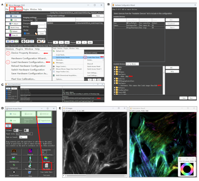Choose Device Property Browser... menu item

(25, 53)
